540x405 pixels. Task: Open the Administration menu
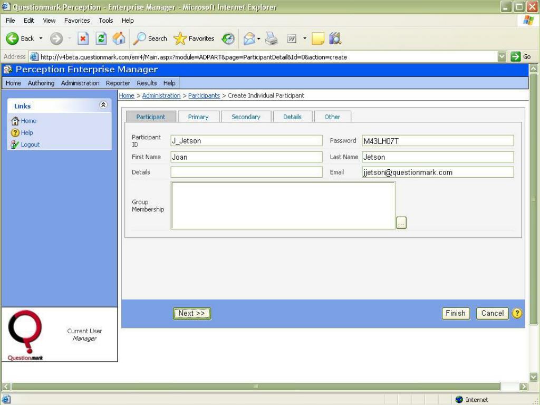click(80, 83)
